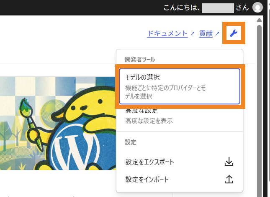
Task: Open the ドキュメント link
Action: pyautogui.click(x=167, y=33)
